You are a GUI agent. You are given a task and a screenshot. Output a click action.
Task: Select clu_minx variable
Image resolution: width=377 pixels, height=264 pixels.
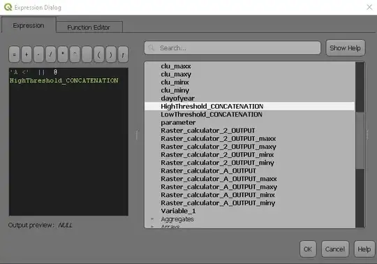(x=175, y=82)
